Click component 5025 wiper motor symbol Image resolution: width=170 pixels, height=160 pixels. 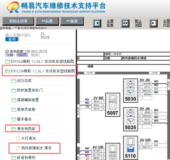pos(131,116)
